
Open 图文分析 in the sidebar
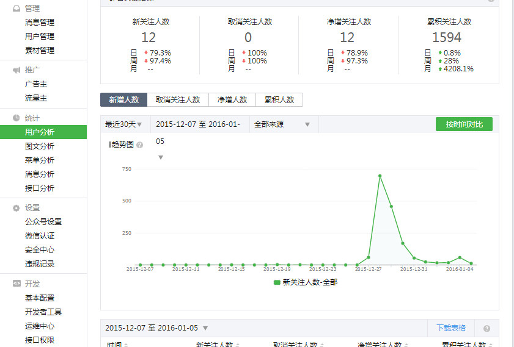tap(40, 146)
